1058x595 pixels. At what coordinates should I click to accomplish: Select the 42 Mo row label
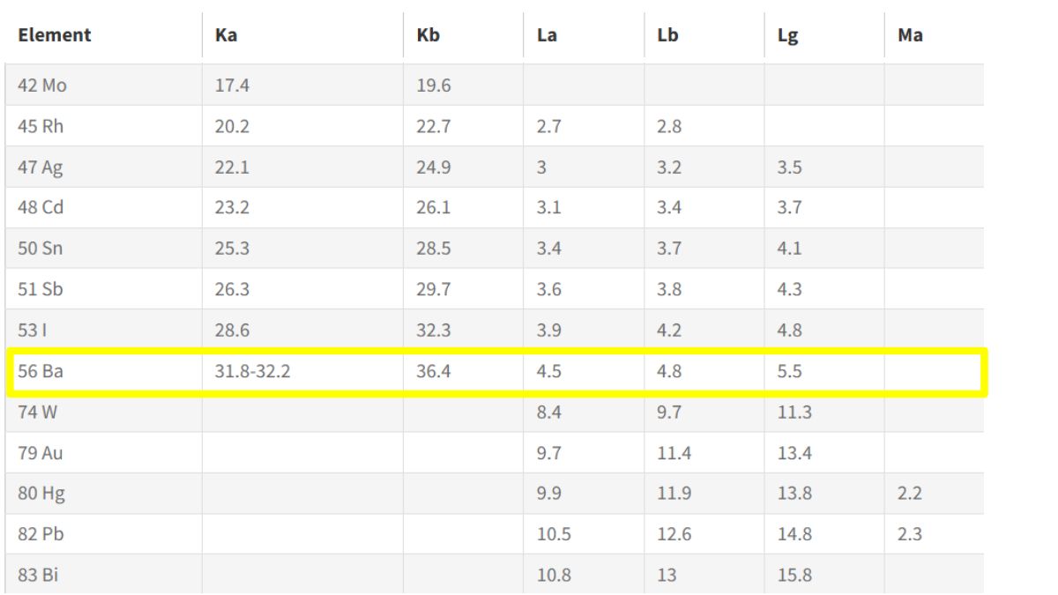[41, 86]
